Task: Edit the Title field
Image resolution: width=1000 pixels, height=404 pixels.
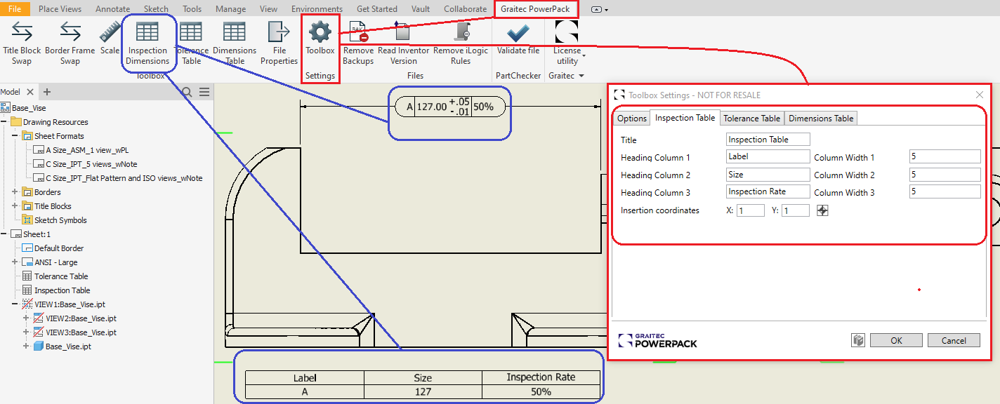Action: tap(768, 140)
